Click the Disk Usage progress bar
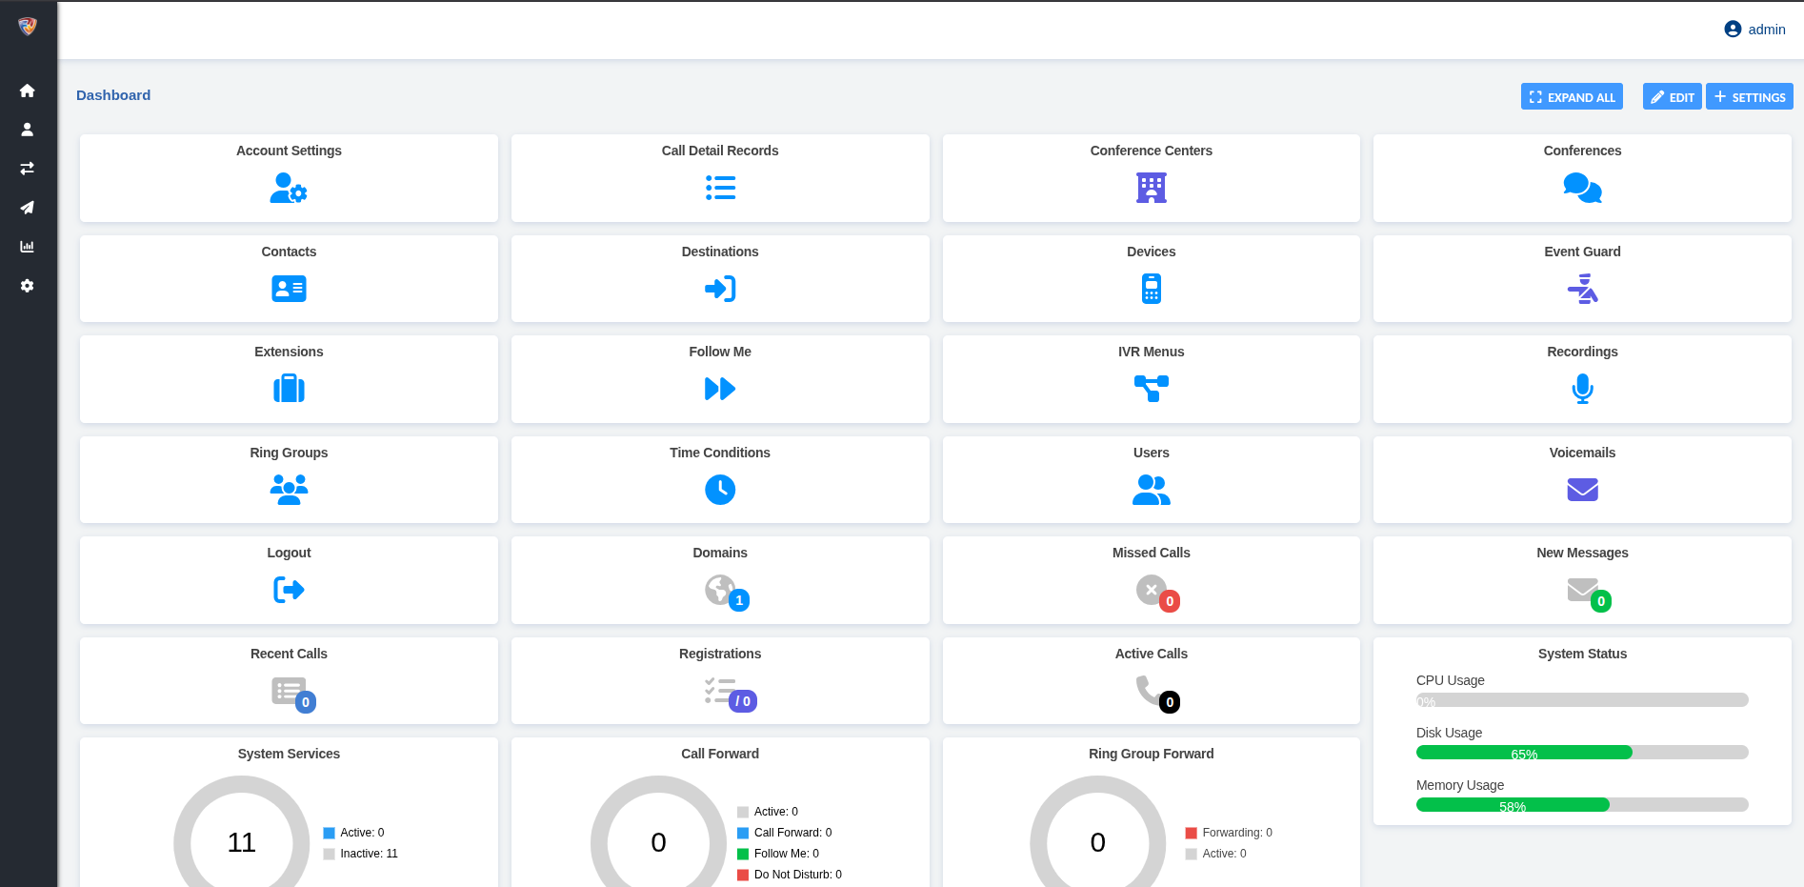Viewport: 1804px width, 887px height. pyautogui.click(x=1581, y=753)
